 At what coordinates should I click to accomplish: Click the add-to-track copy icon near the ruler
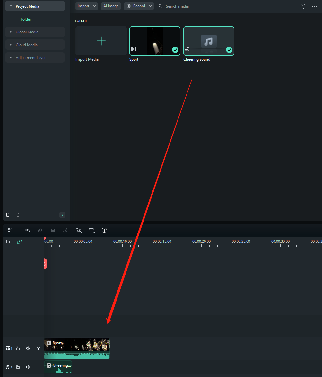pos(9,241)
